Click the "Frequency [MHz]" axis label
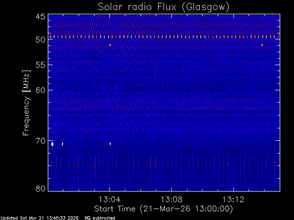Screen dimensions: 294x220 pyautogui.click(x=26, y=103)
